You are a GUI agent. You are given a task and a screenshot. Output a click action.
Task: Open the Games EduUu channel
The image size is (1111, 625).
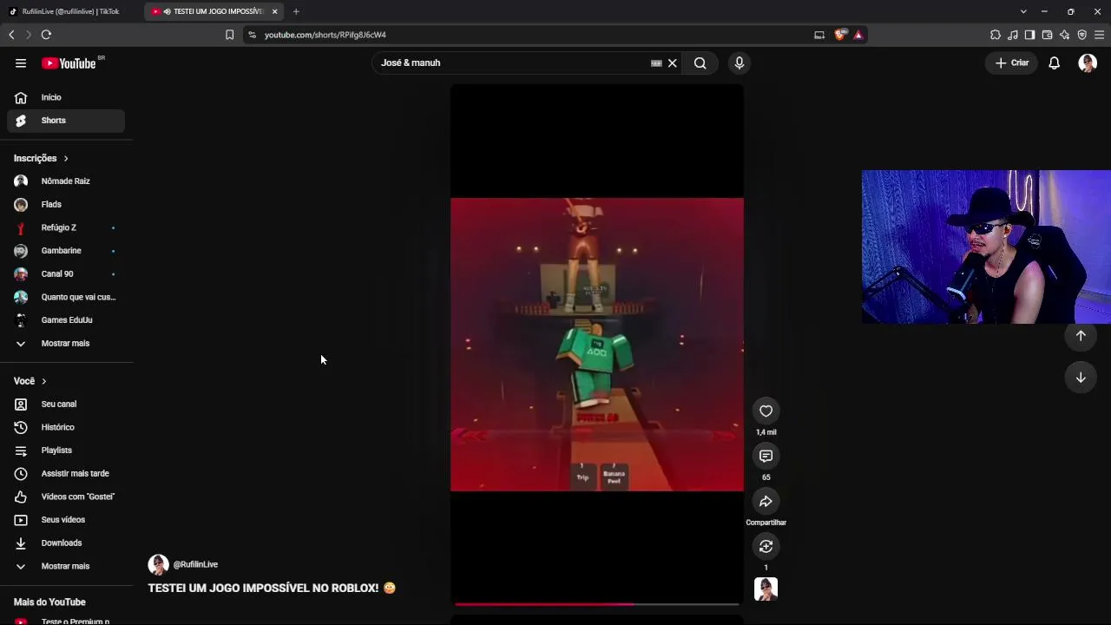(x=66, y=320)
